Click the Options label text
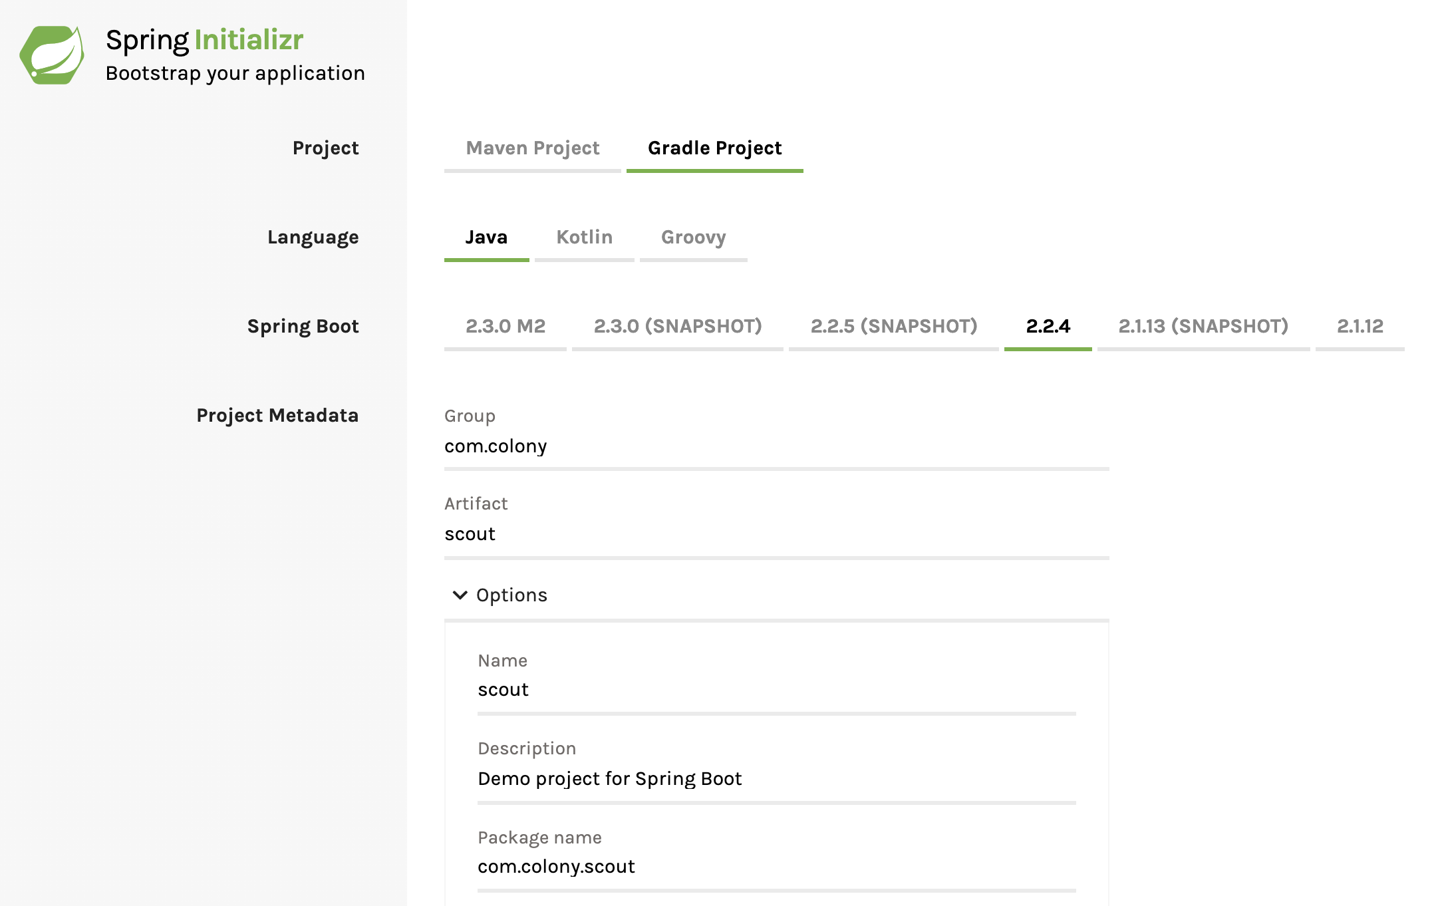 pyautogui.click(x=511, y=595)
